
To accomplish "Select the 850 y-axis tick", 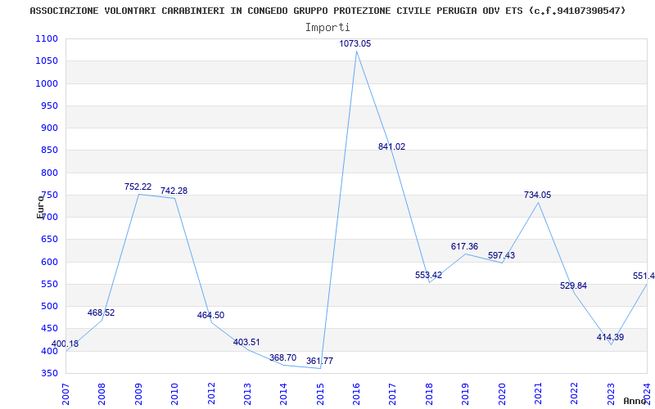I will tap(49, 151).
